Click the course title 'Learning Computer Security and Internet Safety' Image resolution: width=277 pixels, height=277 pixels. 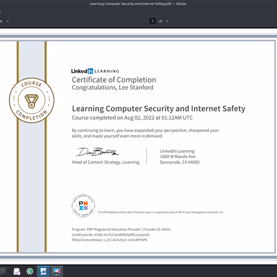[158, 109]
